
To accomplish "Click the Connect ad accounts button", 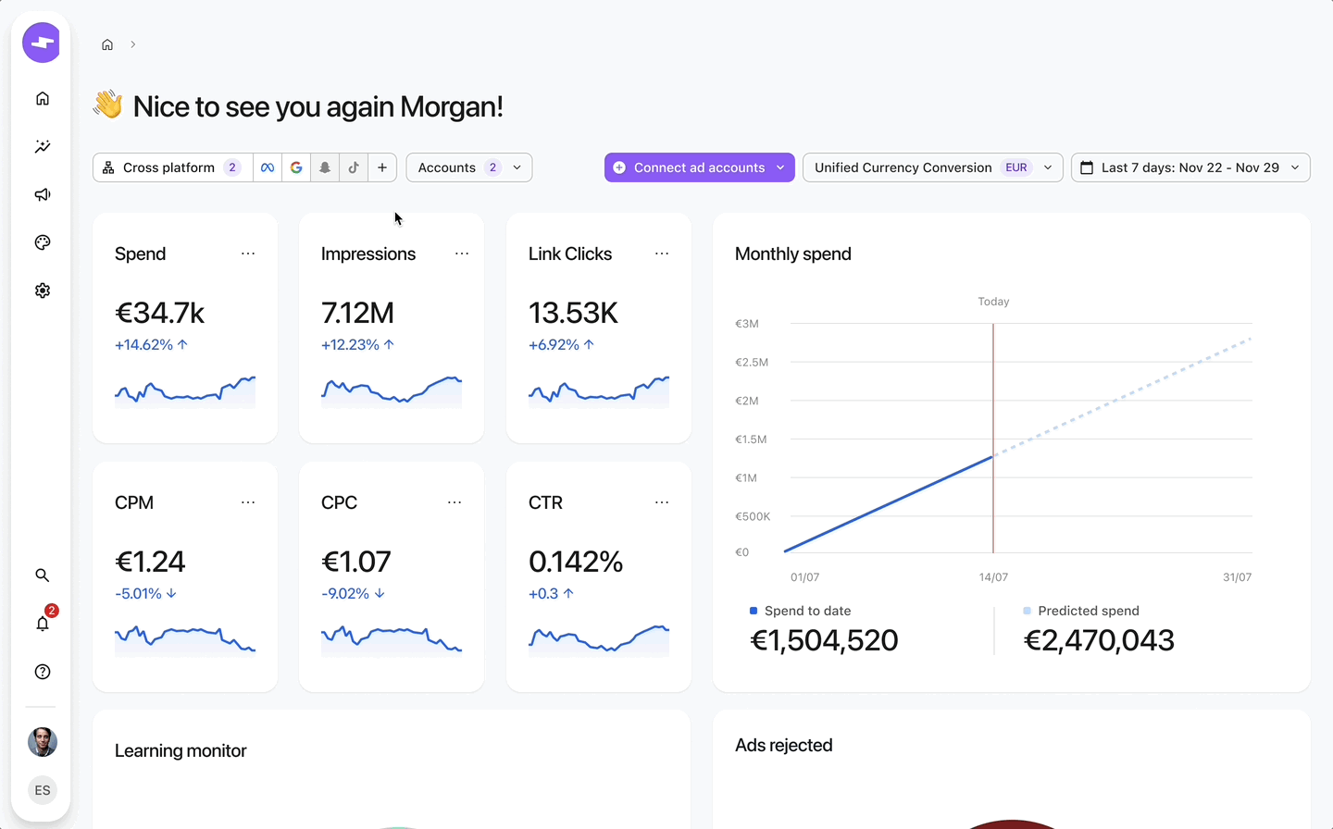I will [700, 167].
